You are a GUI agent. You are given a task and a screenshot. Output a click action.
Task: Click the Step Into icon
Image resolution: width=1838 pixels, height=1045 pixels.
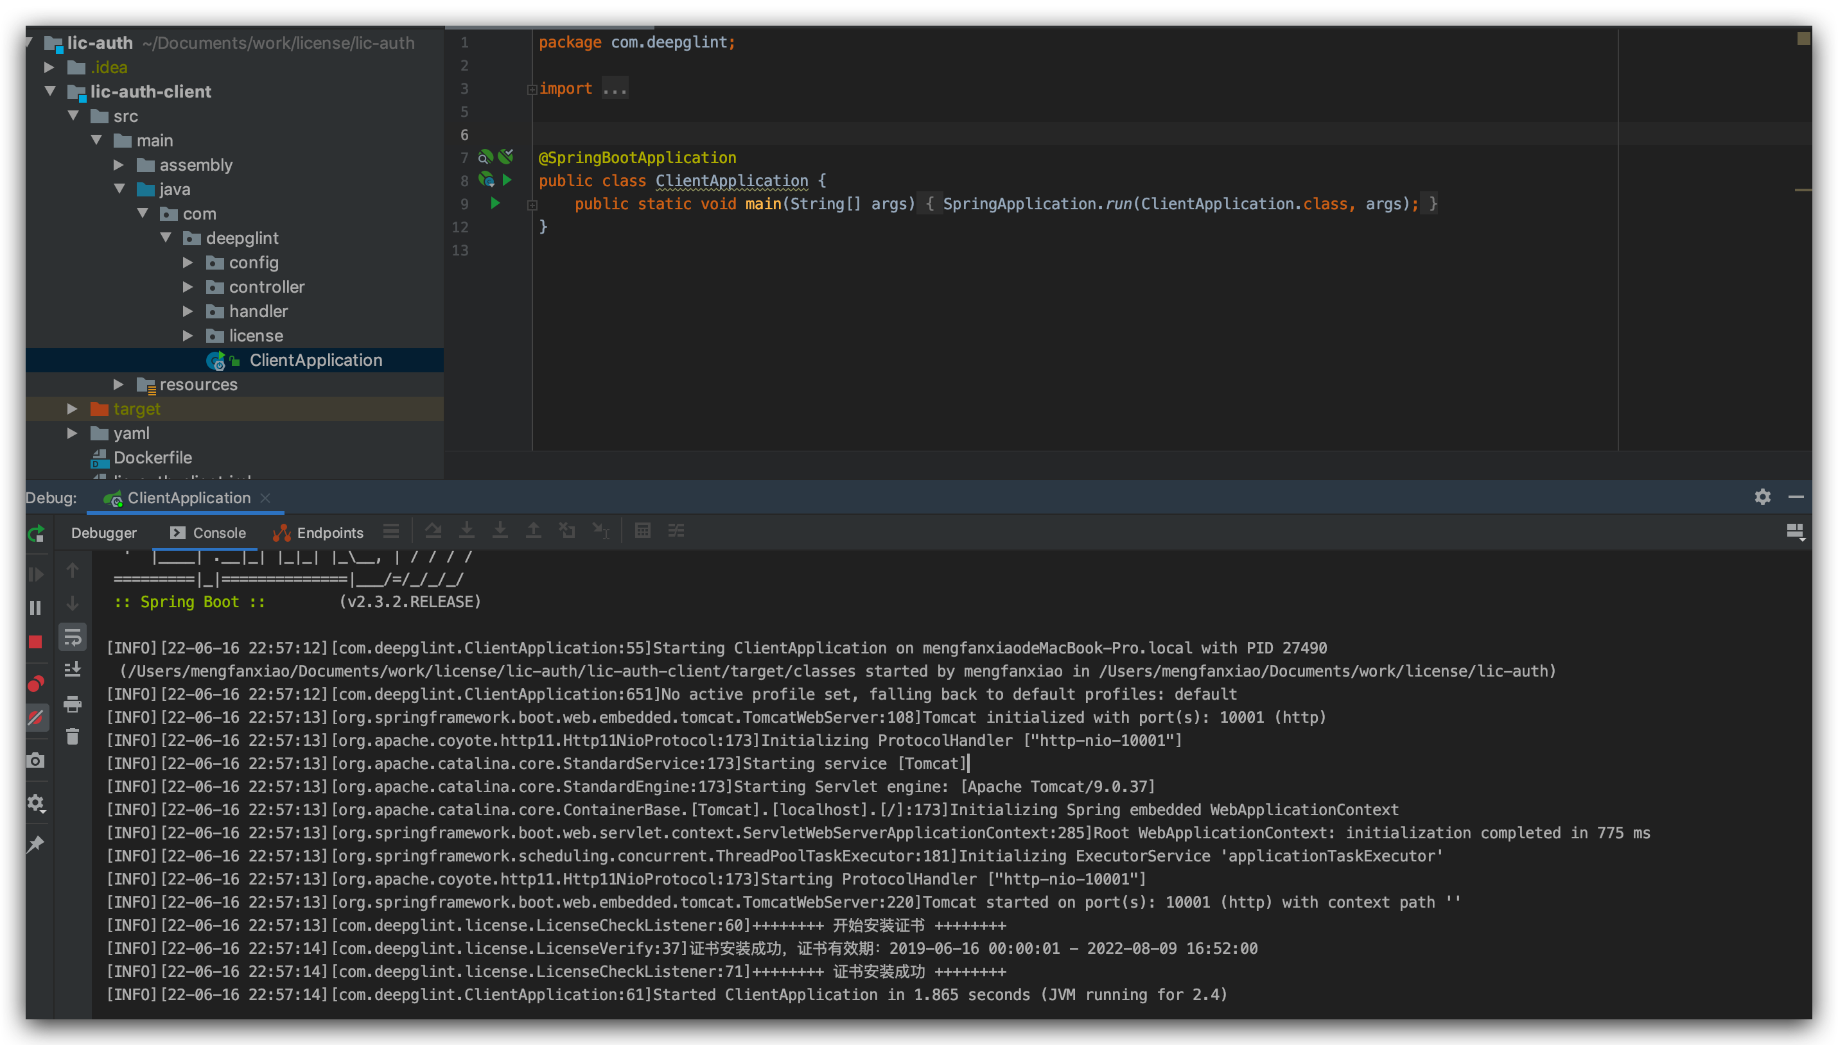[467, 530]
